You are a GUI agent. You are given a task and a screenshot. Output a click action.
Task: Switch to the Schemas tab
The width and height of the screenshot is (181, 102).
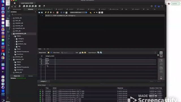31,9
